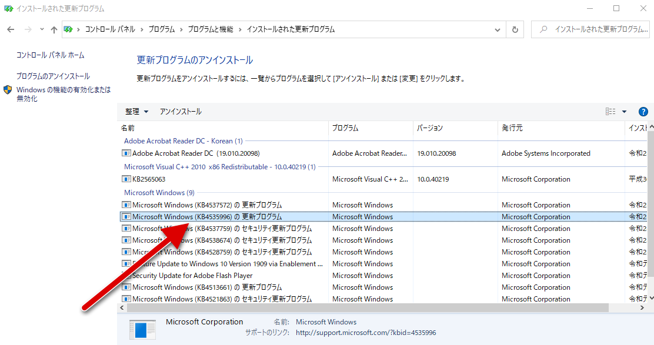Navigate to プログラム breadcrumb
654x345 pixels.
[x=162, y=29]
